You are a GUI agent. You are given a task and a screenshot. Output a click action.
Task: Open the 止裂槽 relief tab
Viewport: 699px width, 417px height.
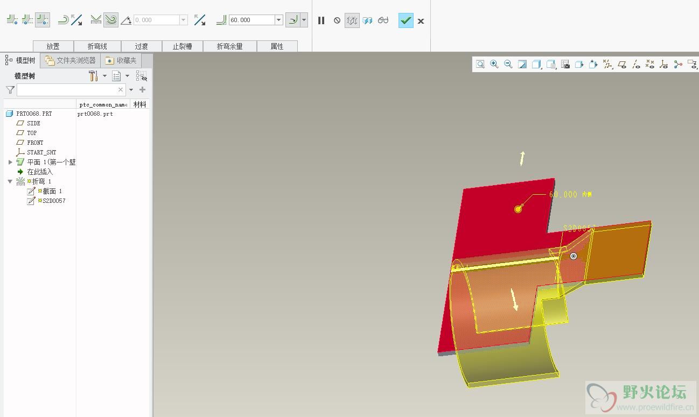click(x=182, y=46)
